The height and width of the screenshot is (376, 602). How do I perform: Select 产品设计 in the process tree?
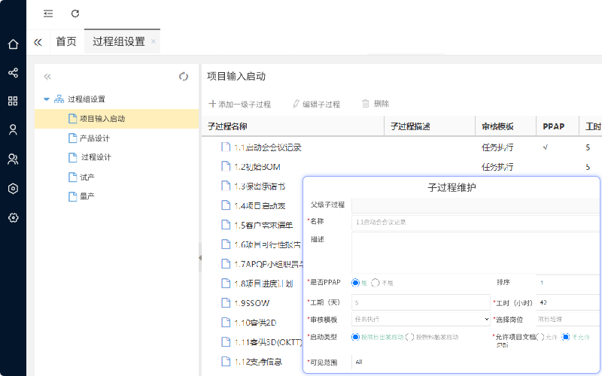(x=95, y=138)
